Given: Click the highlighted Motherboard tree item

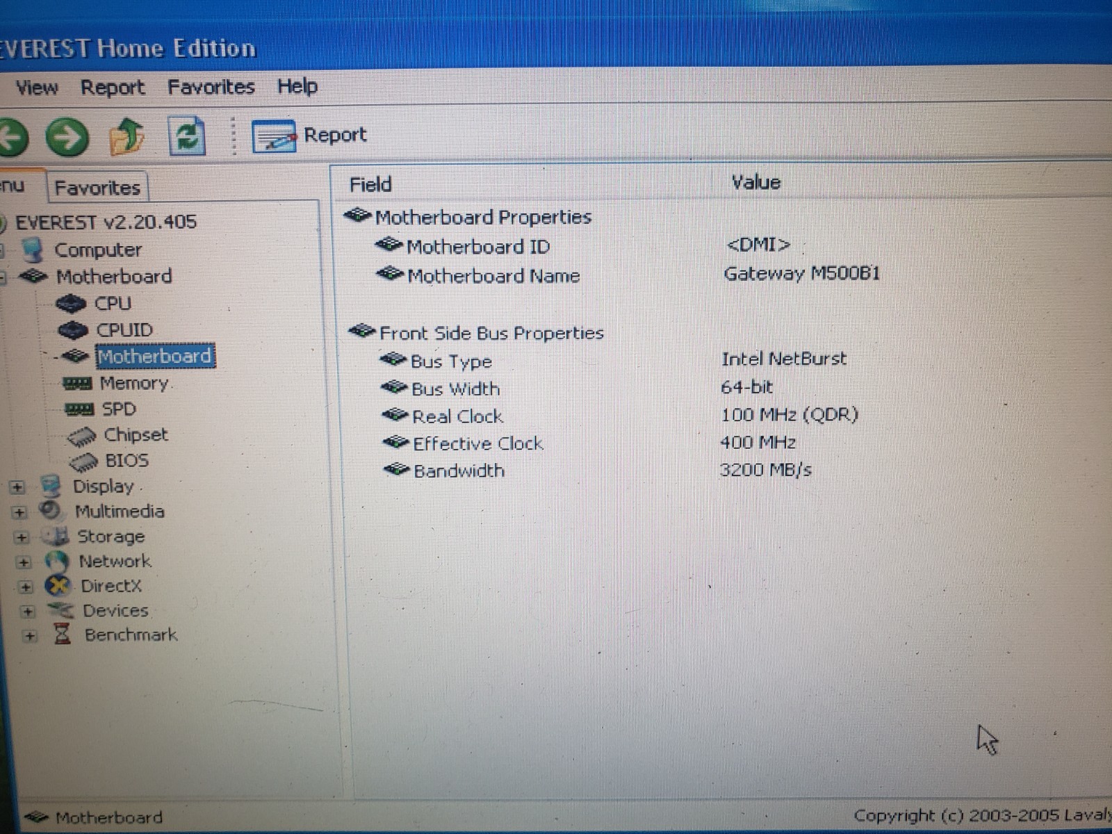Looking at the screenshot, I should (x=154, y=357).
